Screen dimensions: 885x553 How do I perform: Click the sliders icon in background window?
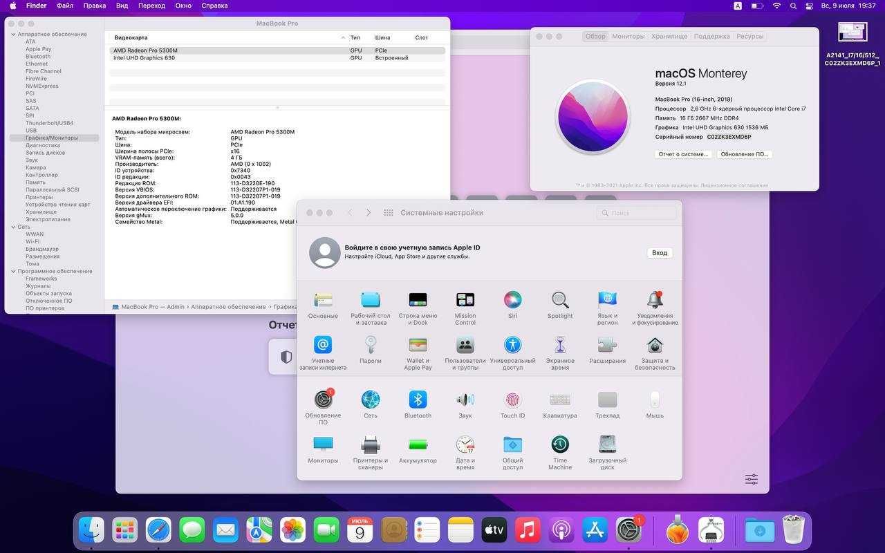point(752,479)
